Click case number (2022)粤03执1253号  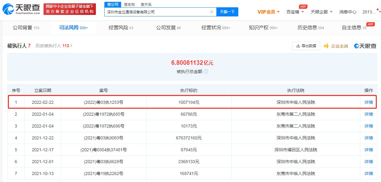pos(103,102)
